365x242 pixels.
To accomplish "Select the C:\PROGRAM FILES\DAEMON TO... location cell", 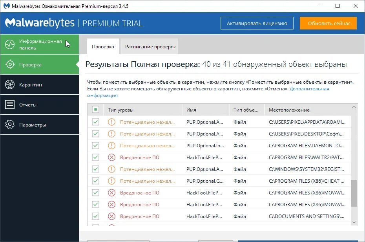I will (x=307, y=146).
